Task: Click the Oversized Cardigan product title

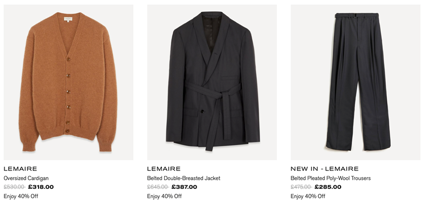Action: [26, 178]
